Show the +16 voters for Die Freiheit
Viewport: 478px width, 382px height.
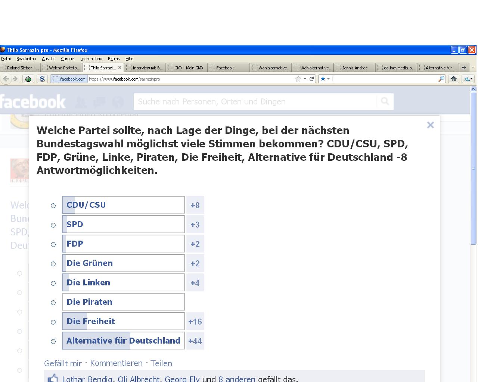[x=195, y=322]
